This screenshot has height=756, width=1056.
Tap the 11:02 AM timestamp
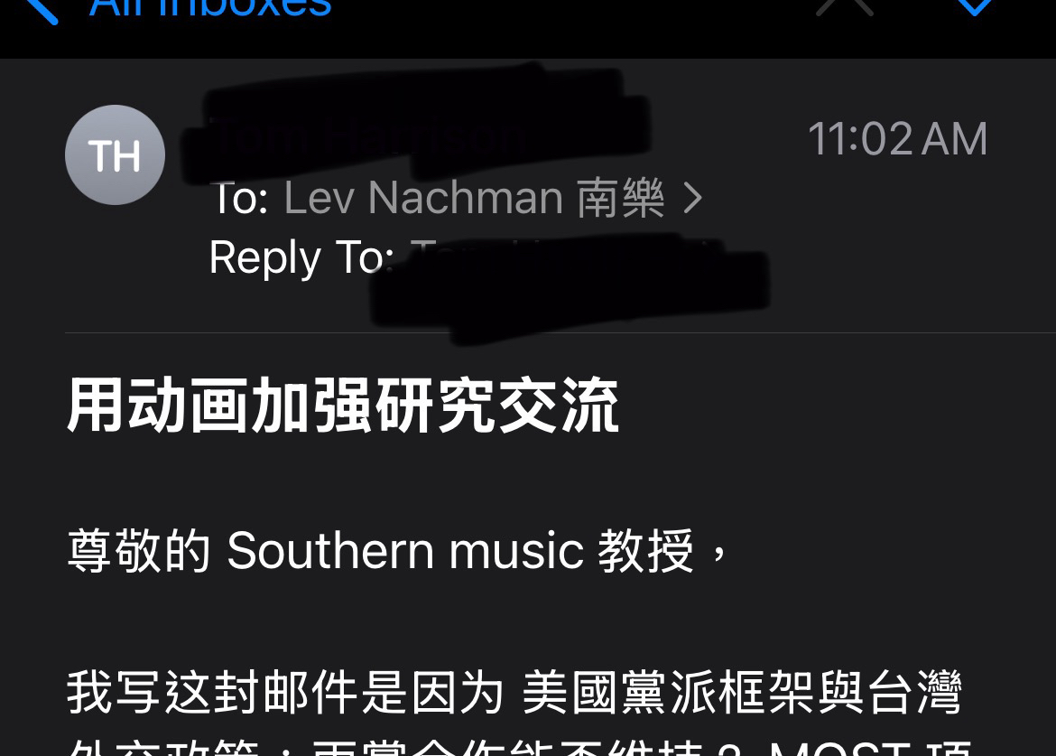898,139
